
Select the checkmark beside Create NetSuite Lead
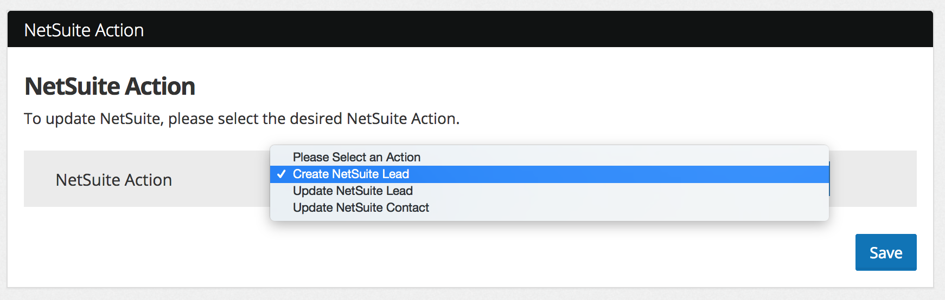281,174
